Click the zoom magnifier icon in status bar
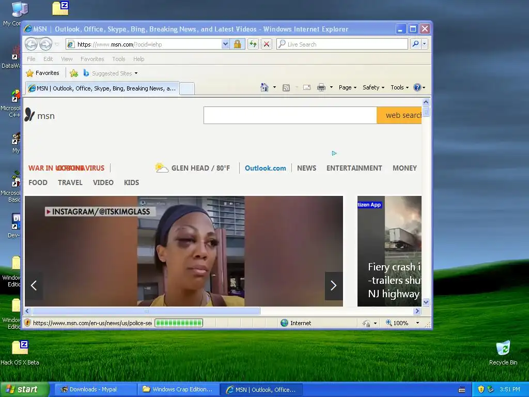Image resolution: width=529 pixels, height=397 pixels. tap(388, 323)
